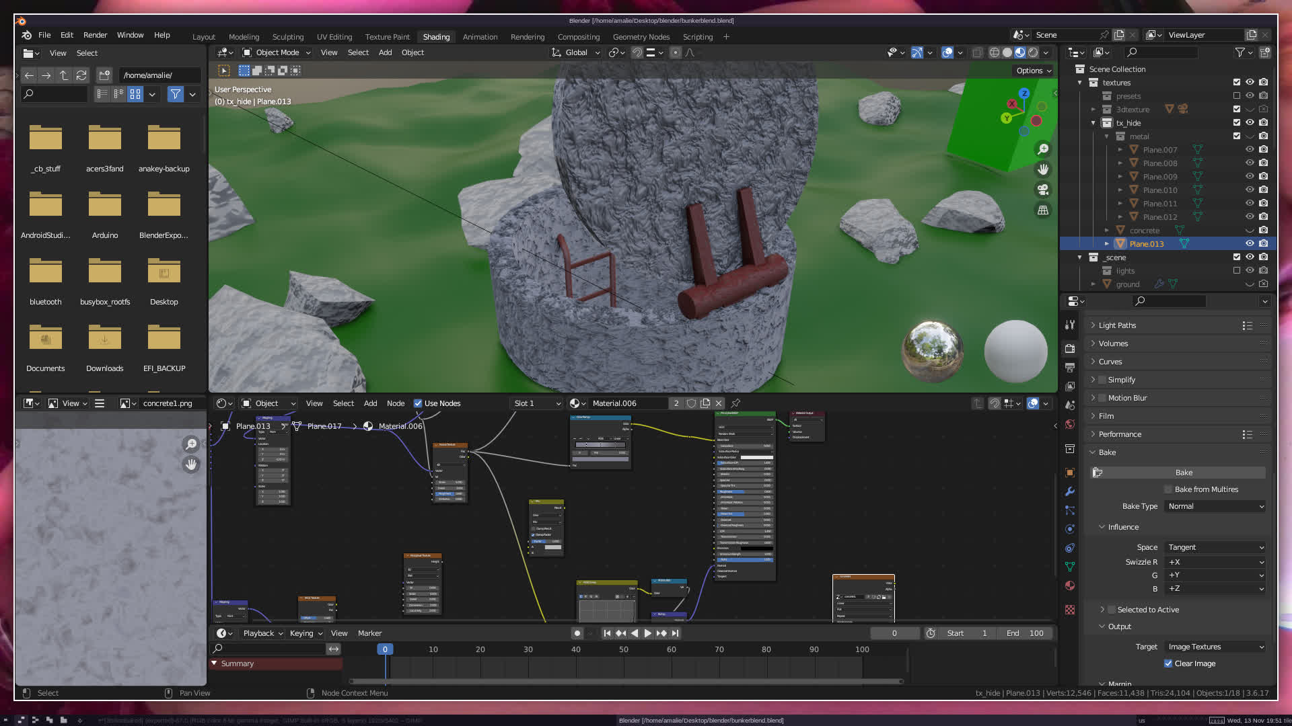Switch to orthographic grid view icon

tap(1043, 210)
